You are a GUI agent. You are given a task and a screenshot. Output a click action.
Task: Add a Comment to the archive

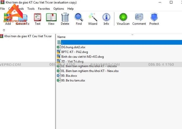coord(139,17)
